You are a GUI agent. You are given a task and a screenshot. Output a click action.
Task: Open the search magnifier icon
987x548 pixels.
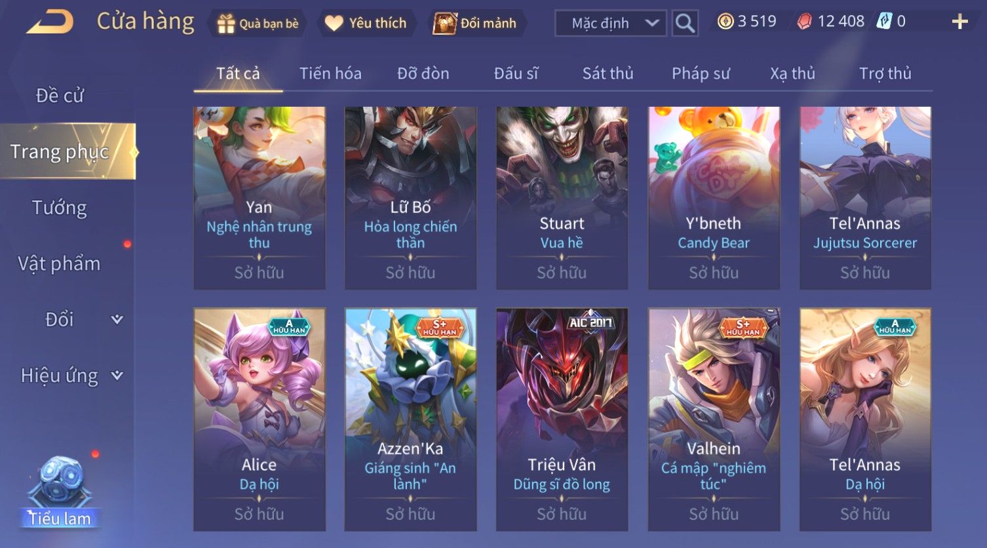tap(685, 24)
